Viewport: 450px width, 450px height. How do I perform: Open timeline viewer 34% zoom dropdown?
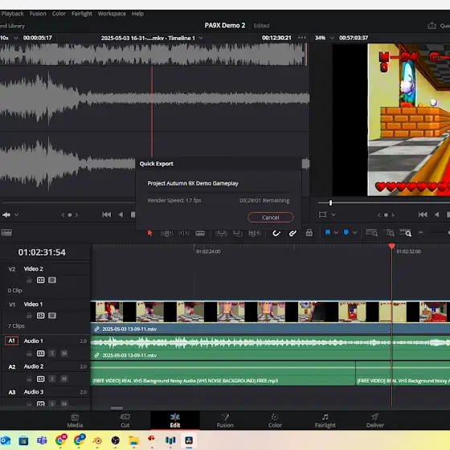point(332,38)
